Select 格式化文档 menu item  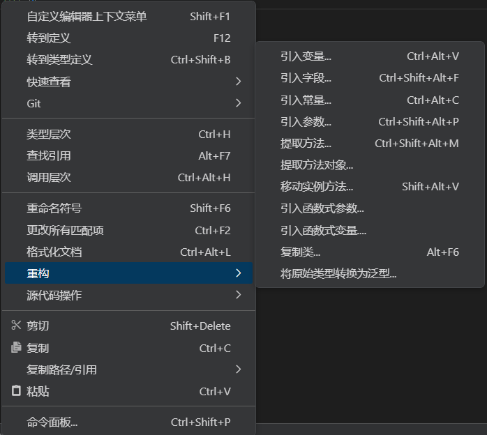click(x=128, y=252)
